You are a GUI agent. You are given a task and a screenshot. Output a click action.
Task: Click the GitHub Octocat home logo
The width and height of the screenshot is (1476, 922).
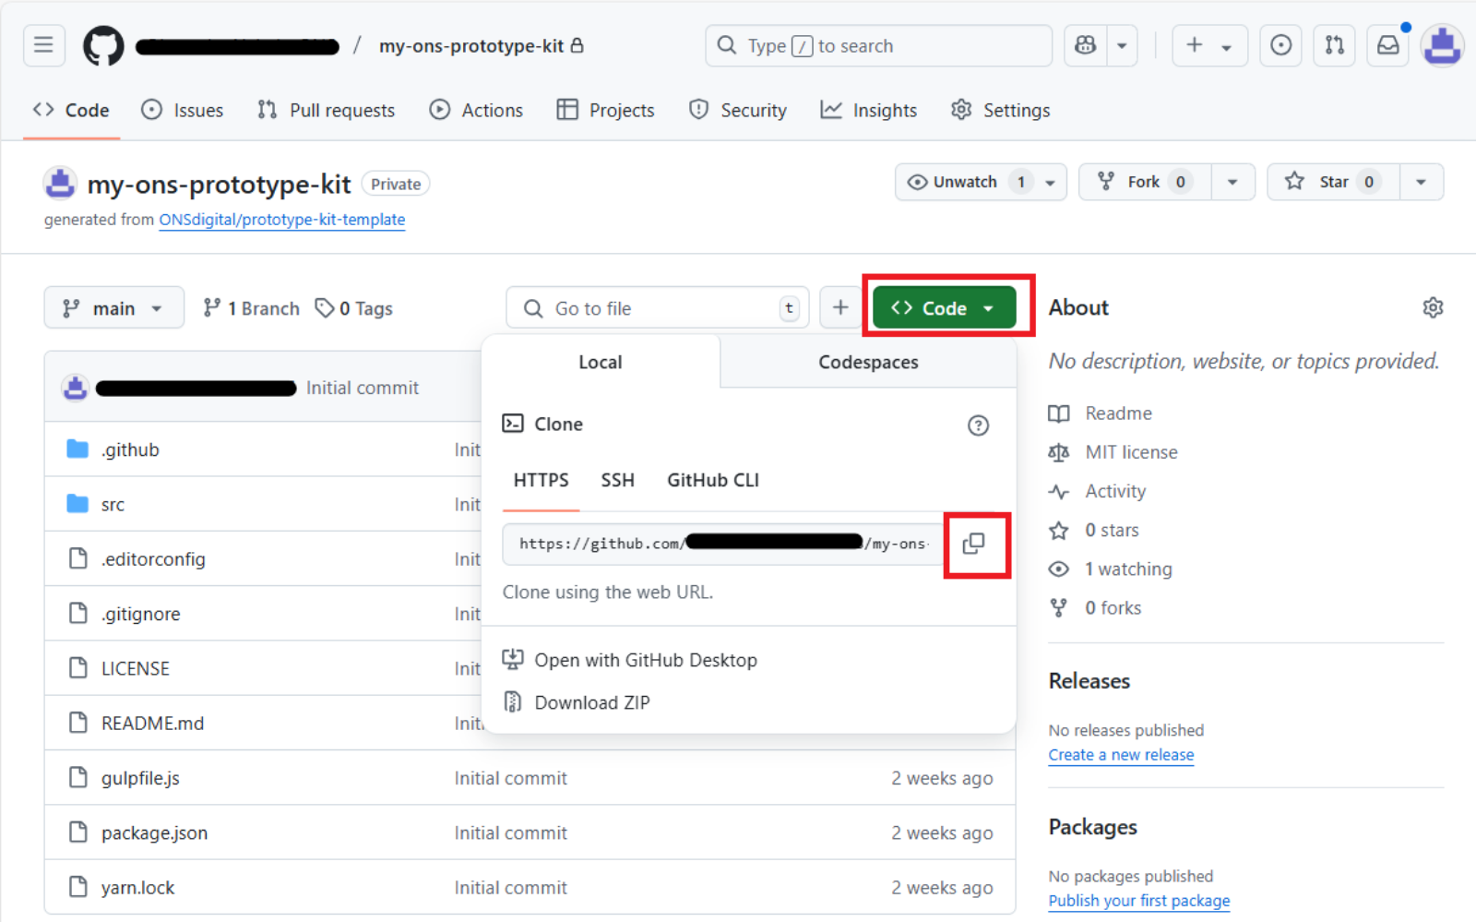(x=103, y=45)
